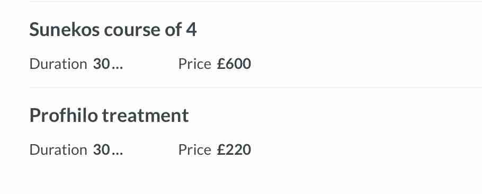Expand the truncated 30 duration for Sunekos
482x194 pixels.
pos(108,64)
